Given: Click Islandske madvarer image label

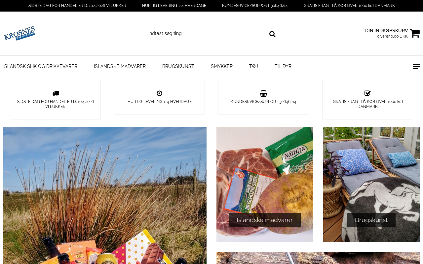Looking at the screenshot, I should (x=265, y=220).
